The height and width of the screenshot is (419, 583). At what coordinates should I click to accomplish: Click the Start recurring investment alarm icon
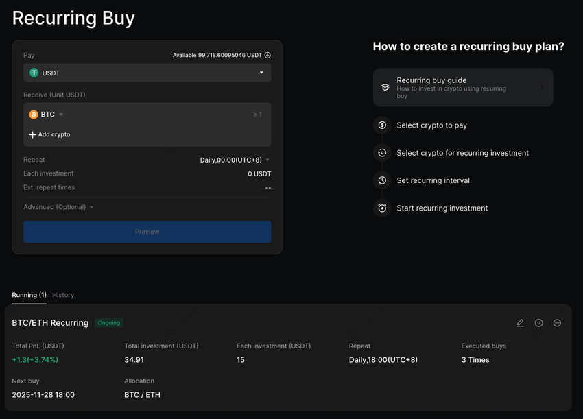pyautogui.click(x=382, y=208)
